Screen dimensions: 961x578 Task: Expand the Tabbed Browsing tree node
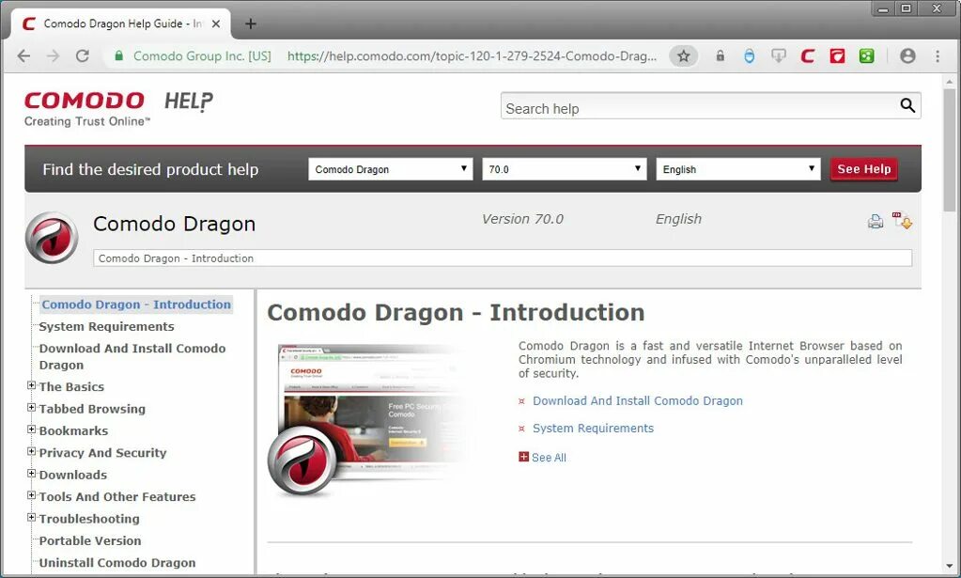(x=31, y=408)
